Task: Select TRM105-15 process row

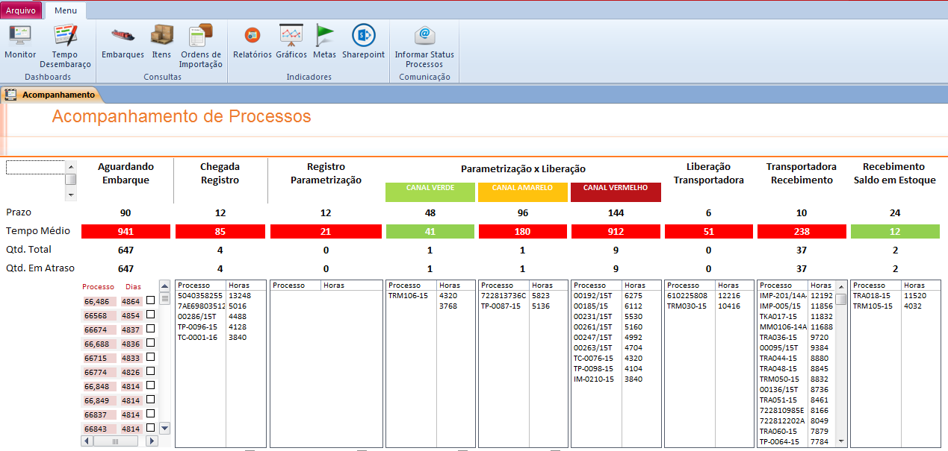Action: point(895,306)
